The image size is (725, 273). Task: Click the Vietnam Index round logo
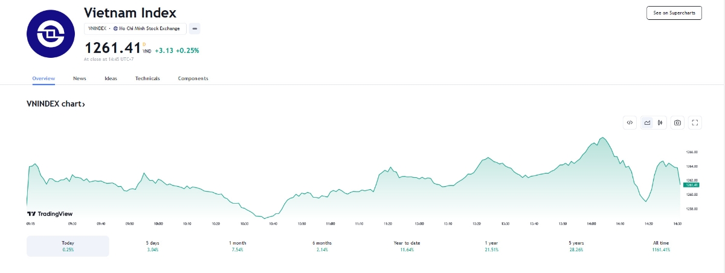50,33
